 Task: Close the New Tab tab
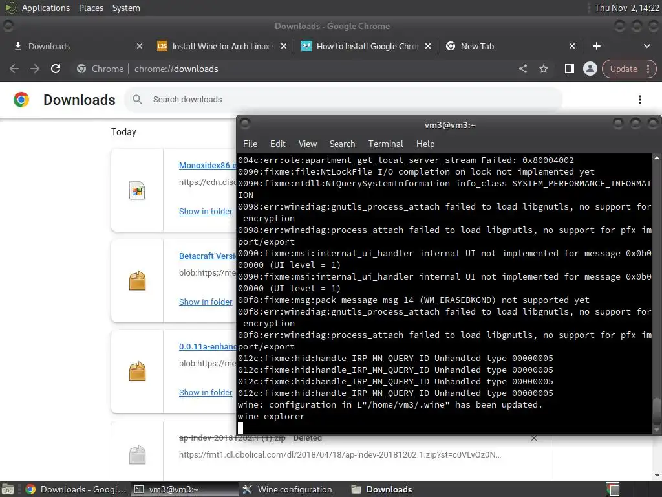571,46
